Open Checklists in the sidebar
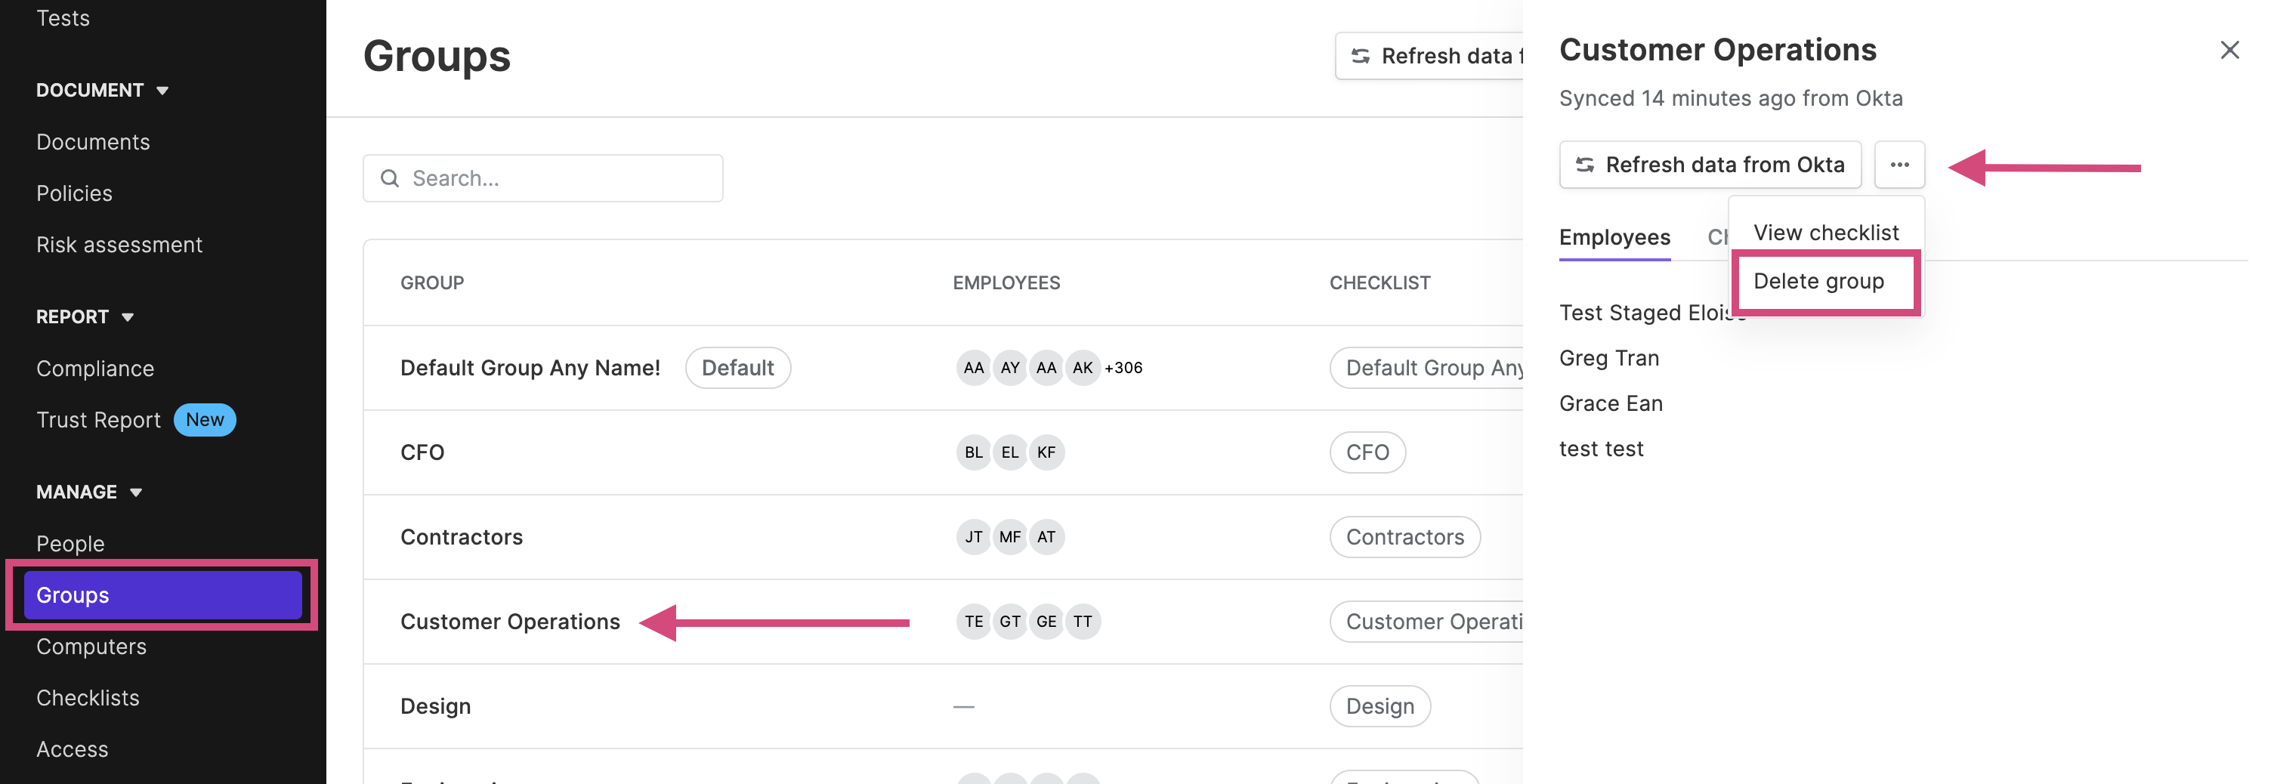 (88, 697)
